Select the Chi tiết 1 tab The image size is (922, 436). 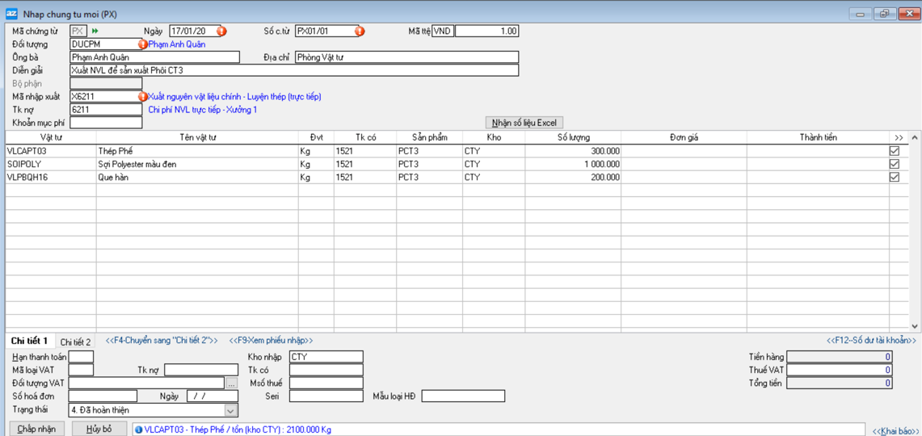30,342
